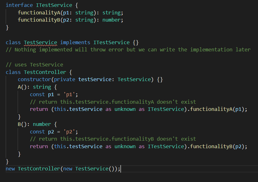Click the implements keyword on TestService line
258x182 pixels.
[75, 42]
